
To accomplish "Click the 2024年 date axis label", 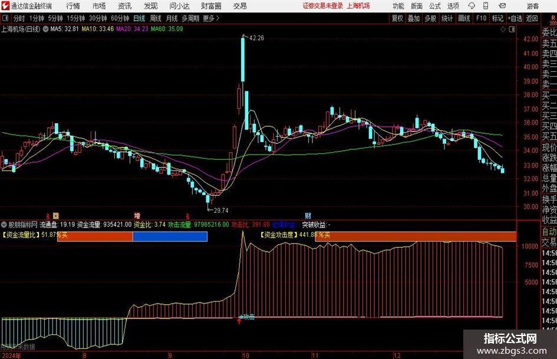I will tap(11, 355).
